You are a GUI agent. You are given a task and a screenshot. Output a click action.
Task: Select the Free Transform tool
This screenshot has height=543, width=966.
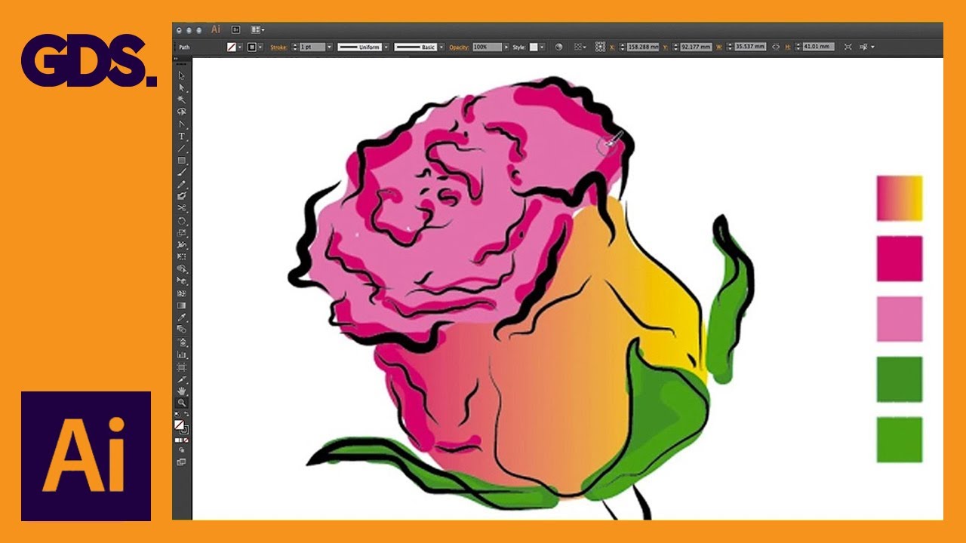pyautogui.click(x=182, y=256)
